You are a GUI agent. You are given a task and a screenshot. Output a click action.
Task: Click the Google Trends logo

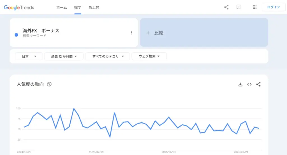point(19,8)
